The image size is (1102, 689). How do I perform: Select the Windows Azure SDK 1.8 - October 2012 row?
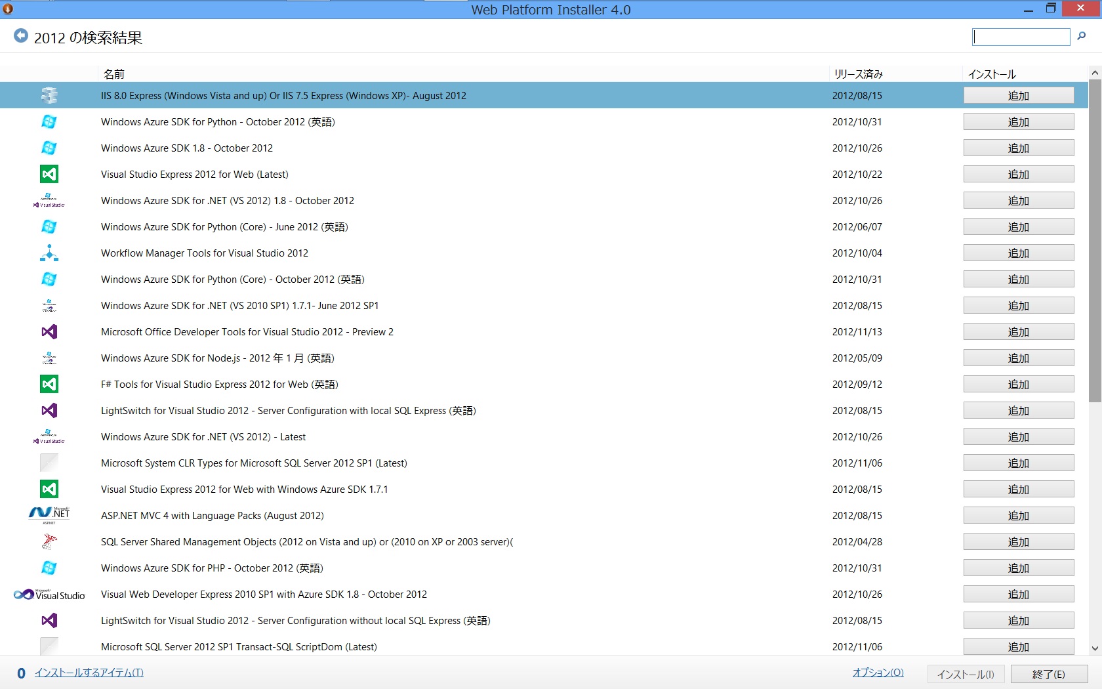[544, 148]
